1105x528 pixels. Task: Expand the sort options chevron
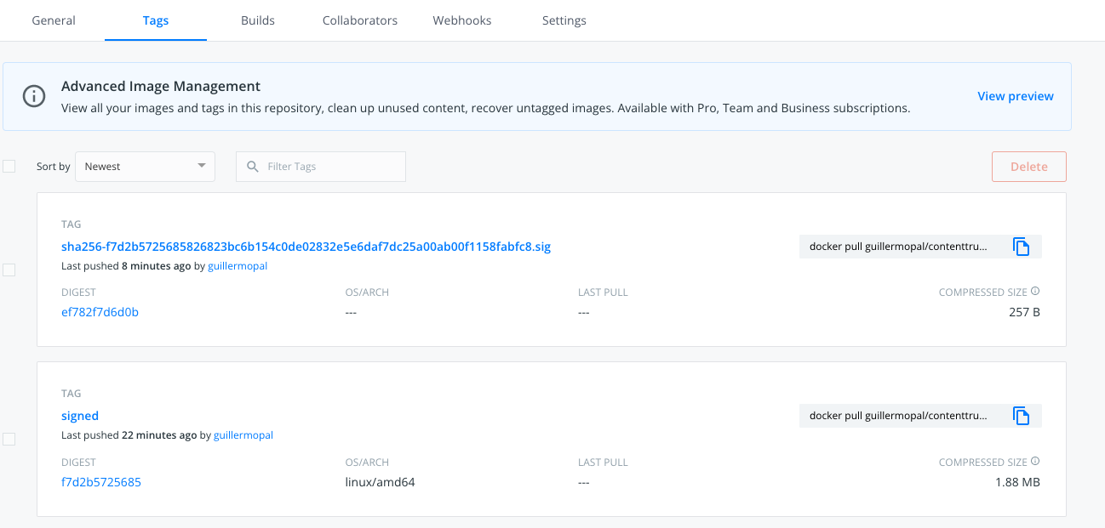pos(202,166)
